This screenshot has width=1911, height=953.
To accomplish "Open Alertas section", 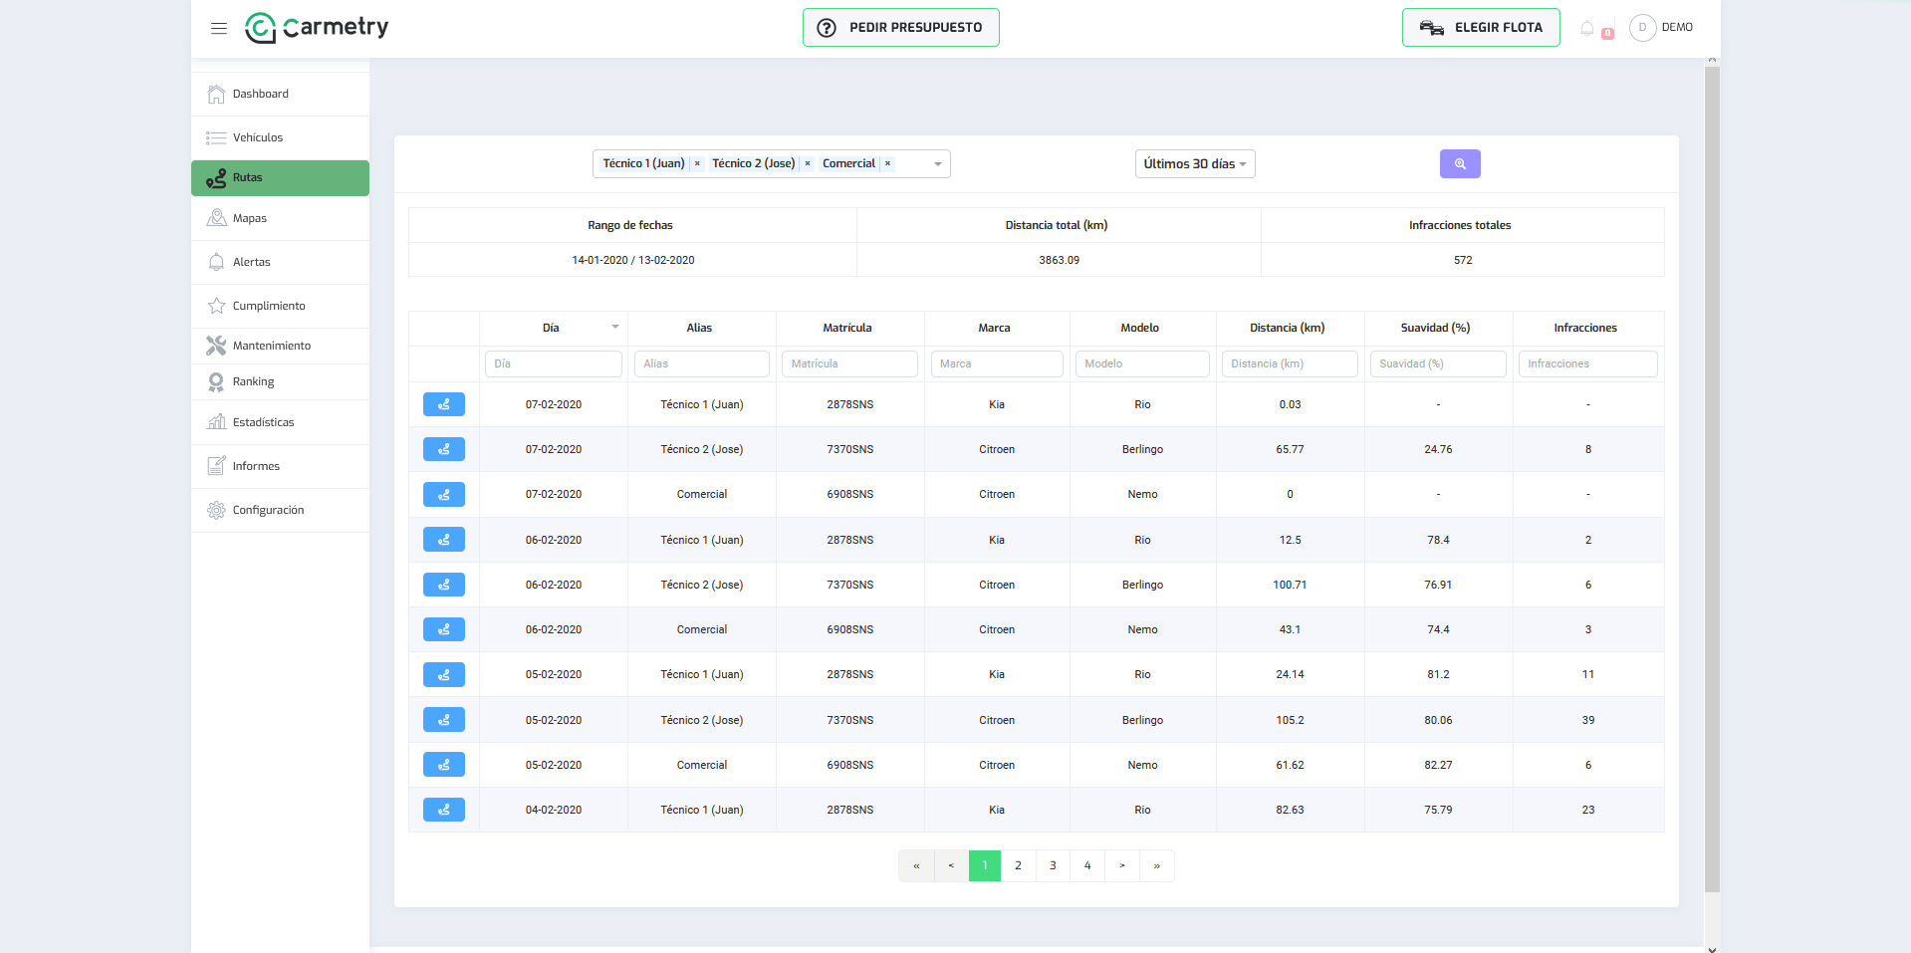I will coord(280,262).
